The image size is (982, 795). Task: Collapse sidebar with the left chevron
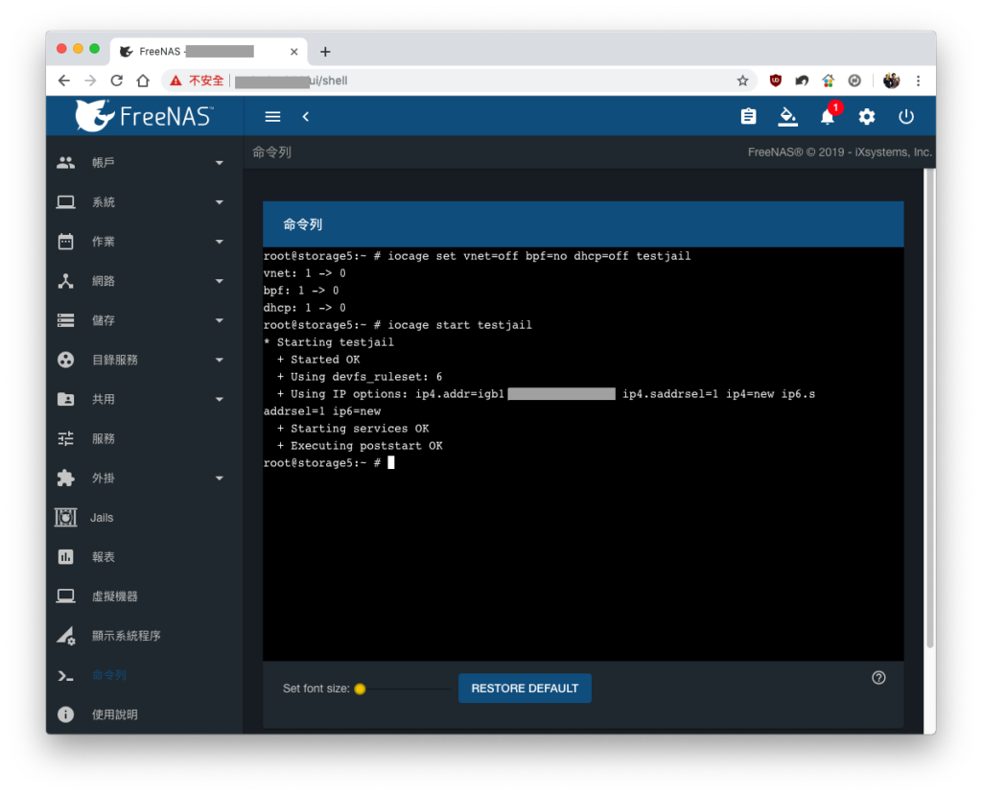tap(306, 117)
